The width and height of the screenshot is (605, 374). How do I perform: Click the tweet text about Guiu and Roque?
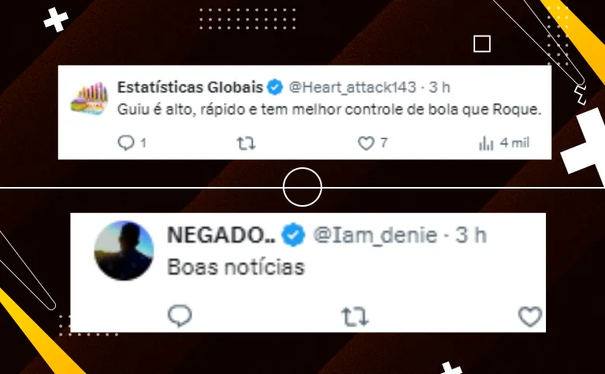329,110
